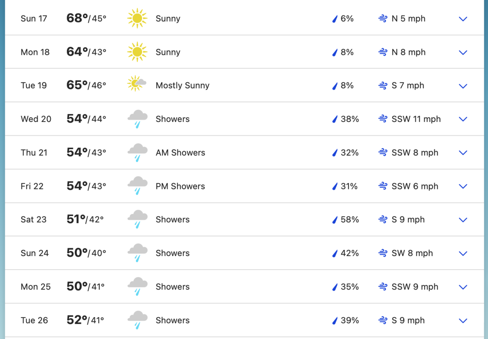Image resolution: width=488 pixels, height=339 pixels.
Task: Select the Showers icon for Tue 26
Action: (x=137, y=320)
